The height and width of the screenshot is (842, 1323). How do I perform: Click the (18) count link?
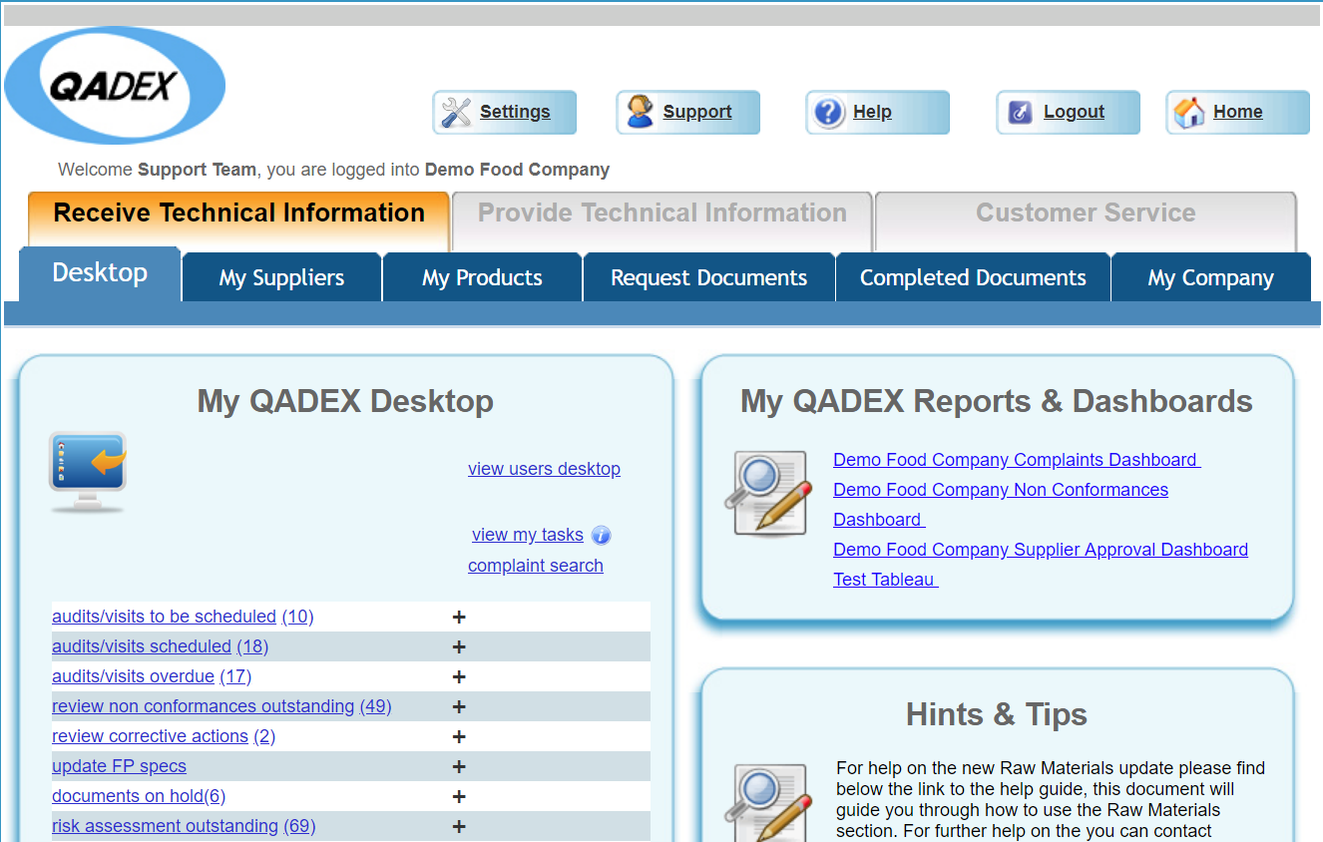(x=252, y=646)
